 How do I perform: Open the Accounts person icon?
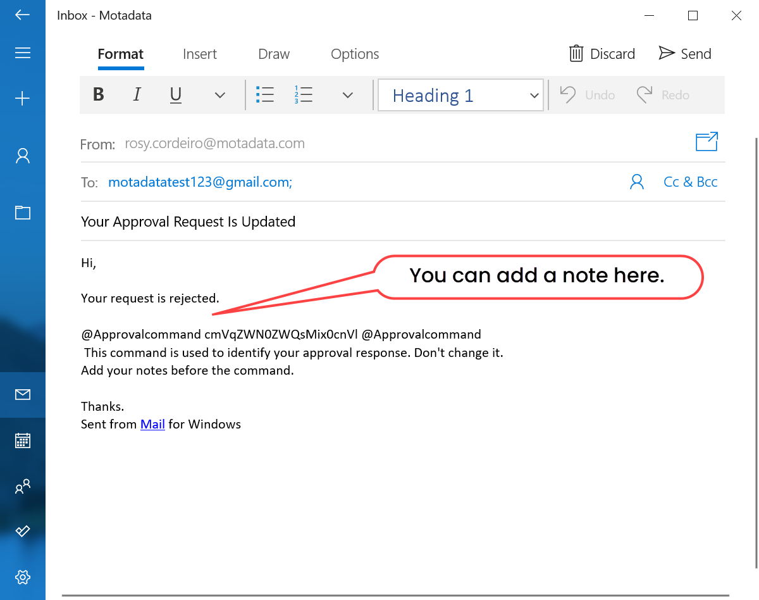[x=23, y=154]
